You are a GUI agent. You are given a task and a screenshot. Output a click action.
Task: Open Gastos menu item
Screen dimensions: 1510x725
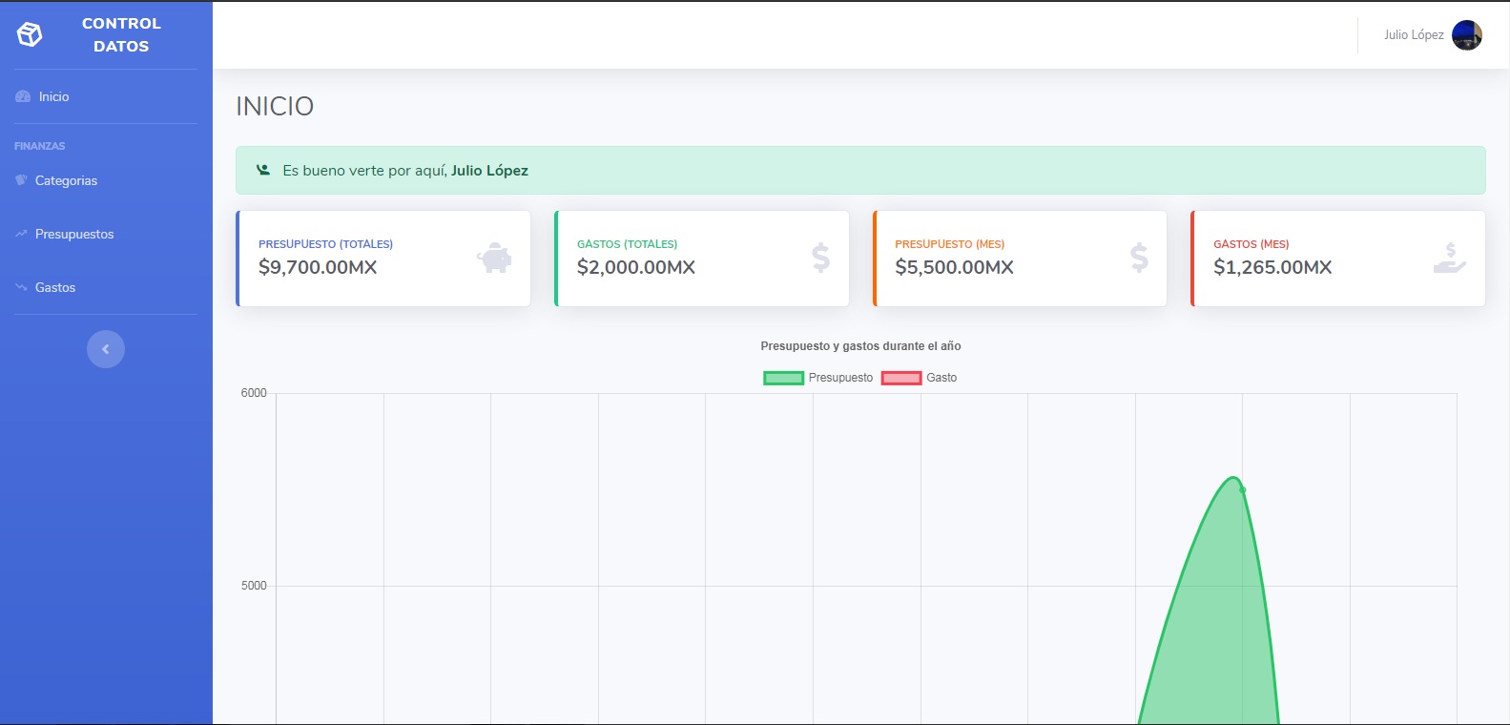[55, 287]
